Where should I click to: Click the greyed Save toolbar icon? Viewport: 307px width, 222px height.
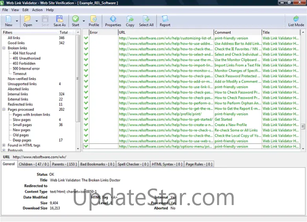(45, 19)
